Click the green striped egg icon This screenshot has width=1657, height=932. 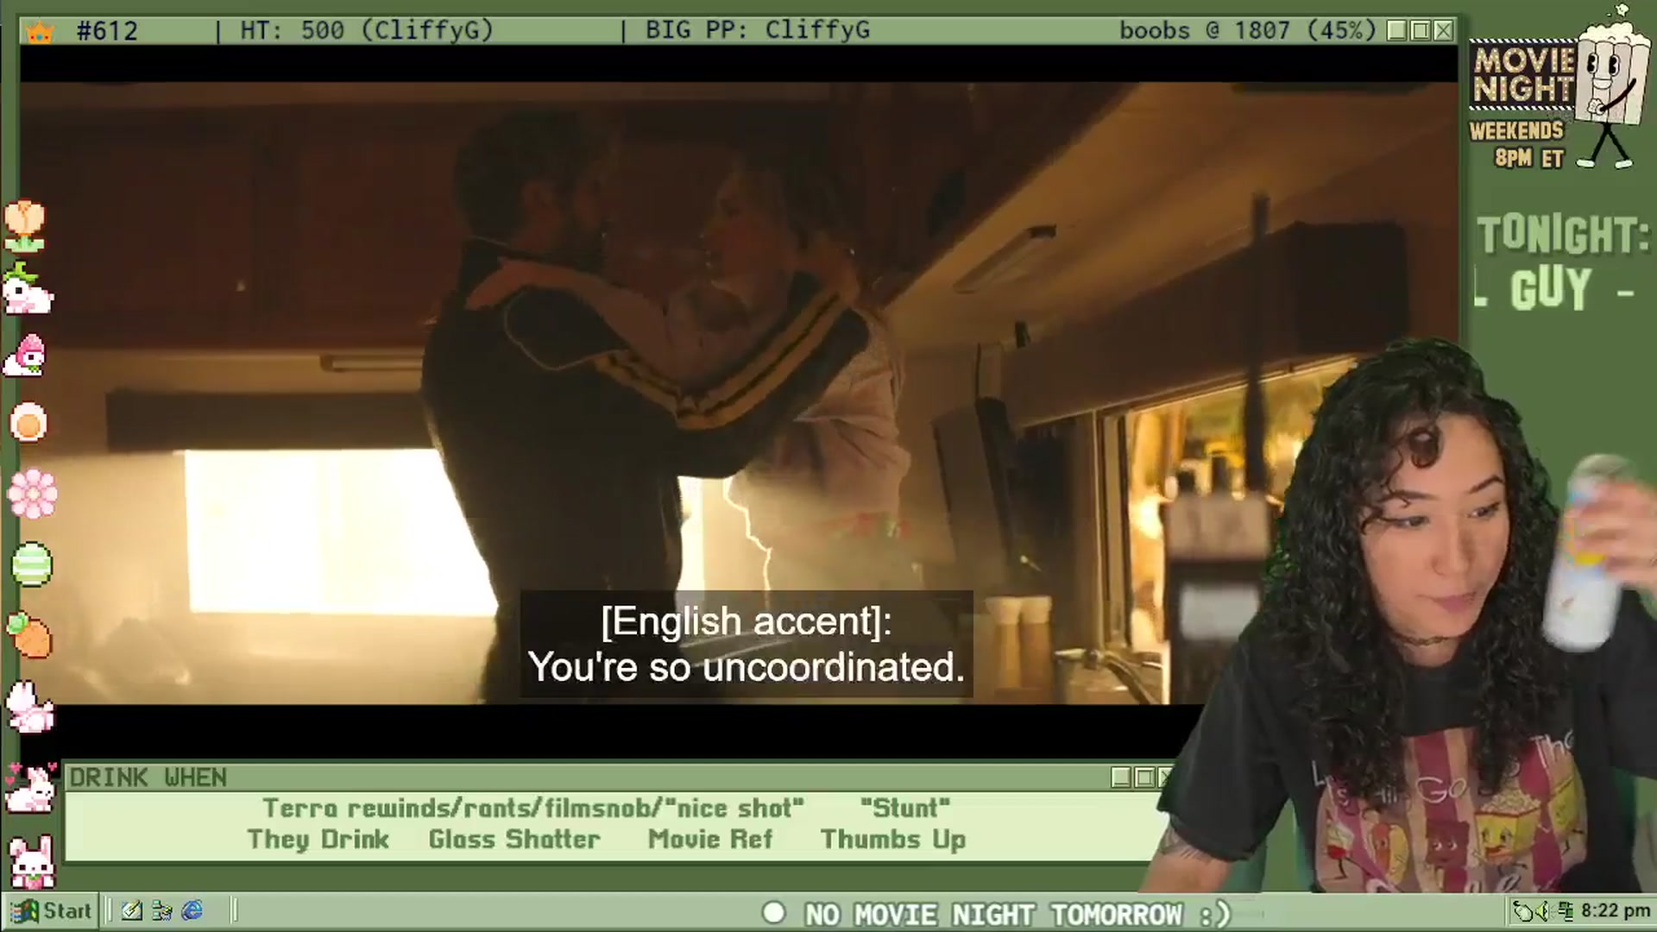coord(32,565)
